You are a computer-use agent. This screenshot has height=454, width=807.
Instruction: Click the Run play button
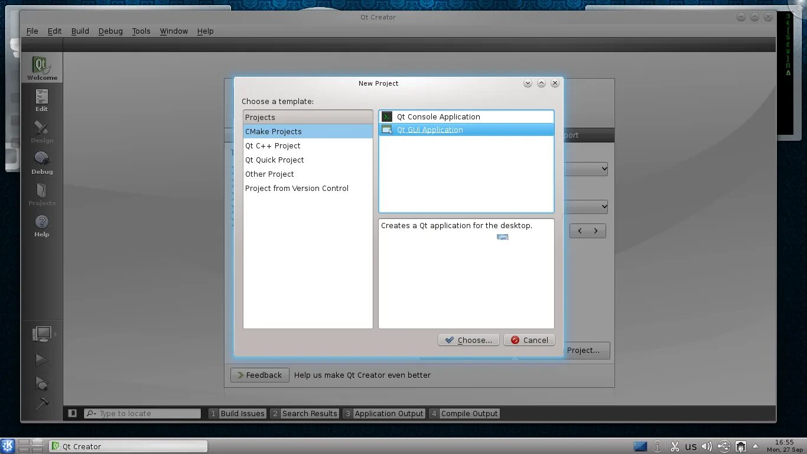41,359
